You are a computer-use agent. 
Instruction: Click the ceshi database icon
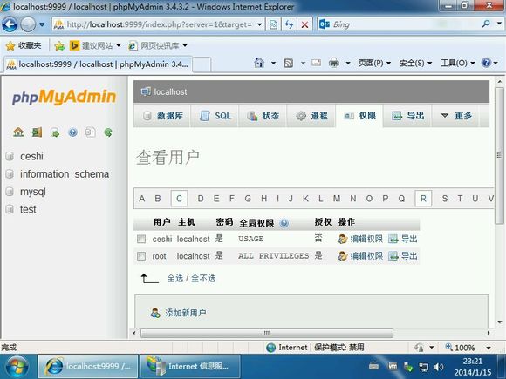click(x=10, y=156)
